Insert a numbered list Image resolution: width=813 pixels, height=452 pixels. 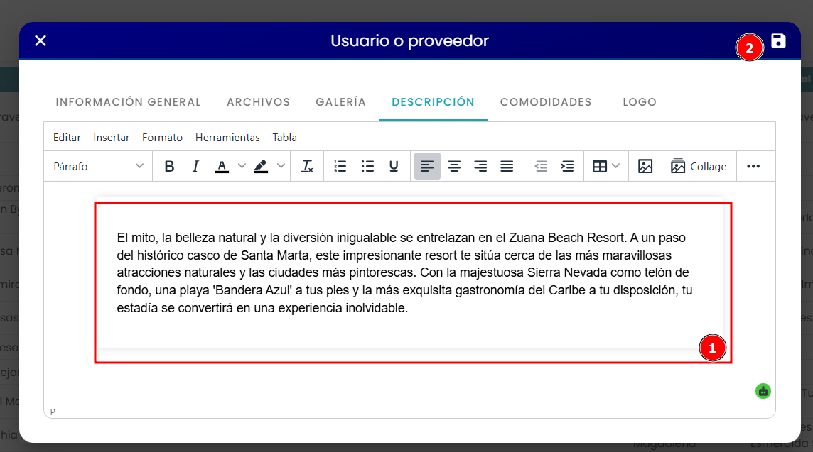(x=340, y=166)
